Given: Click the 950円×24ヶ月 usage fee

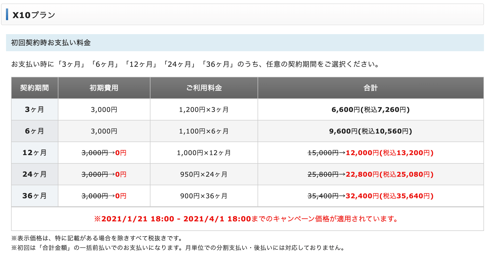Looking at the screenshot, I should pos(204,174).
